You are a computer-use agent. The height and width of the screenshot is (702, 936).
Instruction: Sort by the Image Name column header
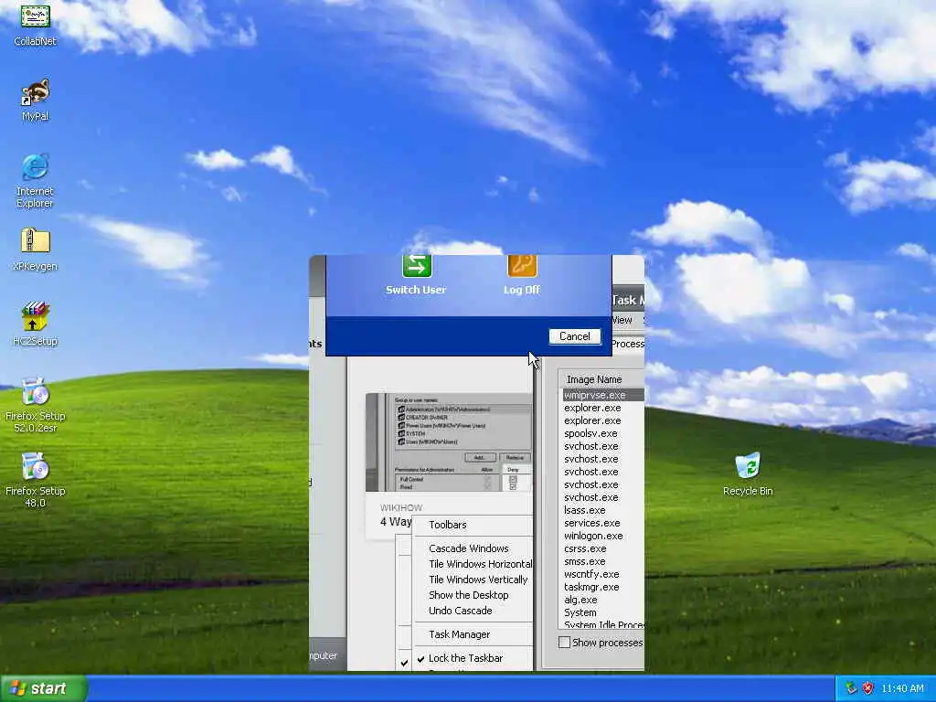pos(601,379)
